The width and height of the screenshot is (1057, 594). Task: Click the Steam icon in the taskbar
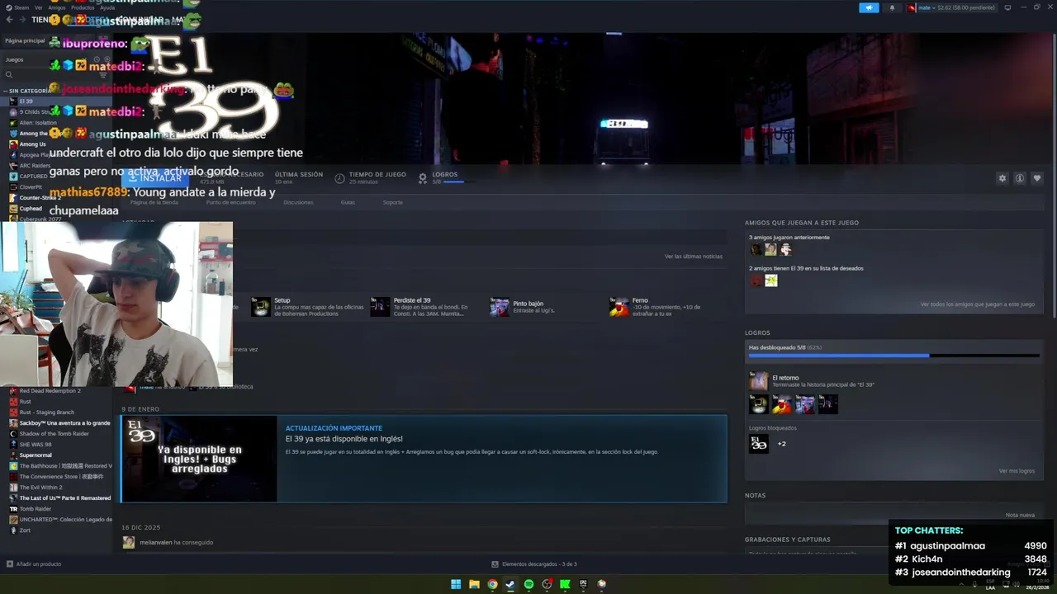[x=510, y=584]
